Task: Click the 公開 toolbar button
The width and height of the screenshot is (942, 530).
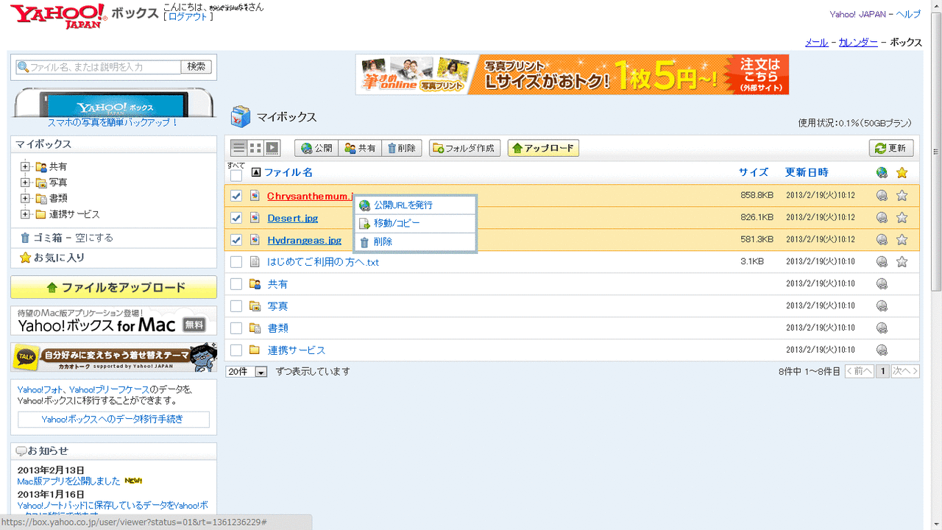Action: click(x=316, y=148)
